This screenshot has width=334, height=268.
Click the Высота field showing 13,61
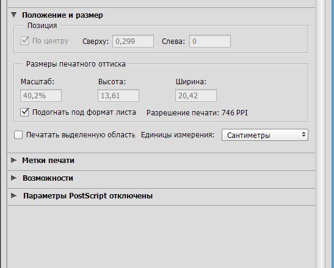pos(118,95)
